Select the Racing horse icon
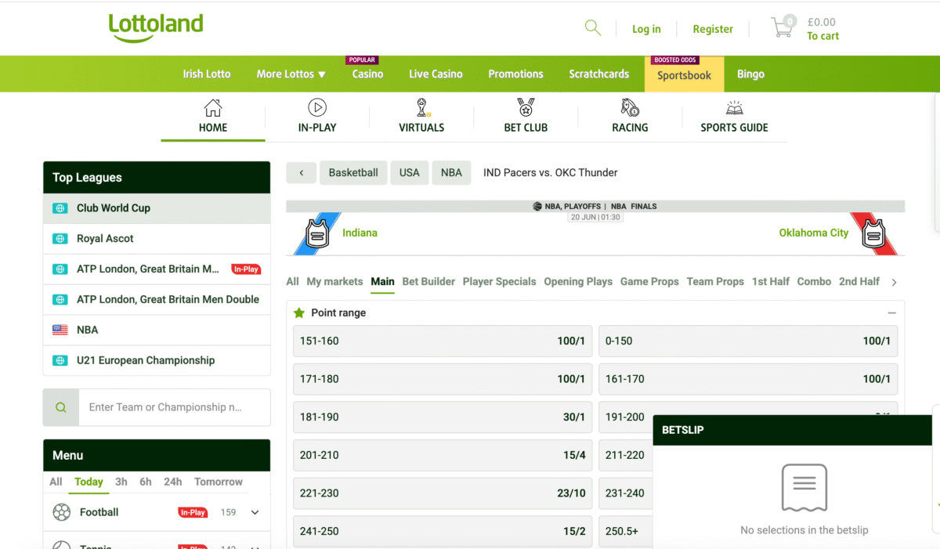 pyautogui.click(x=630, y=107)
